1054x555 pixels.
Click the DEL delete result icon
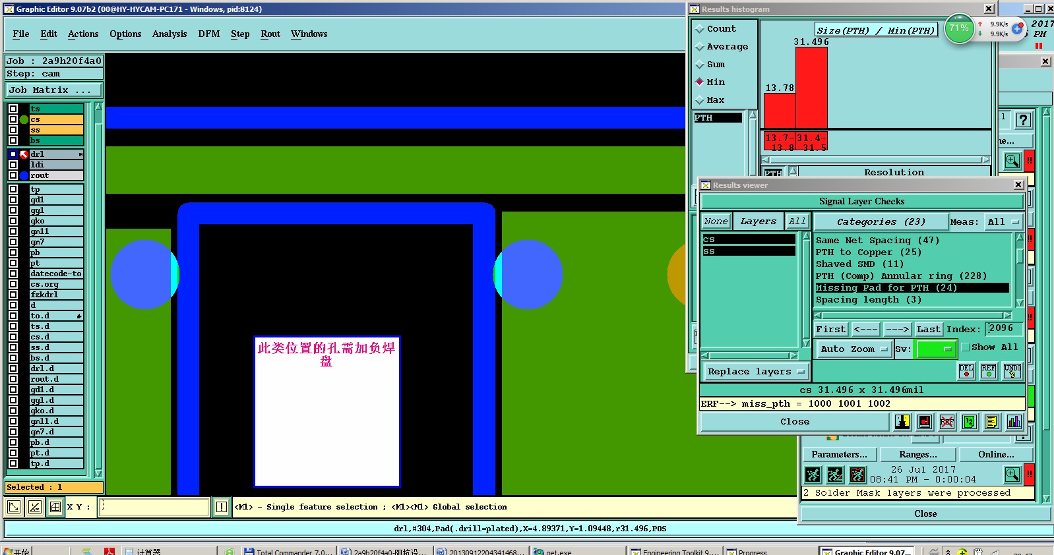point(966,371)
